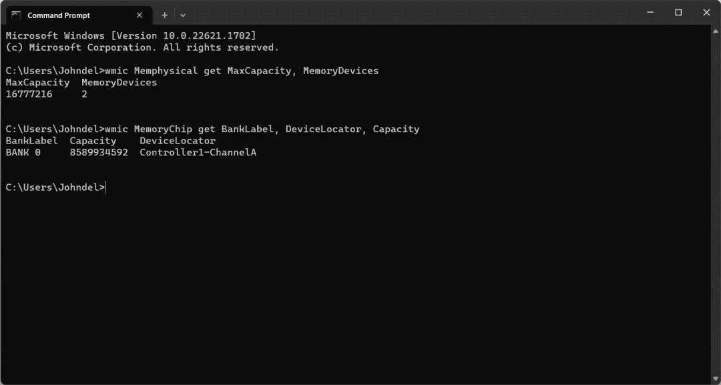721x385 pixels.
Task: Click the blinking cursor at the current prompt
Action: pyautogui.click(x=105, y=187)
